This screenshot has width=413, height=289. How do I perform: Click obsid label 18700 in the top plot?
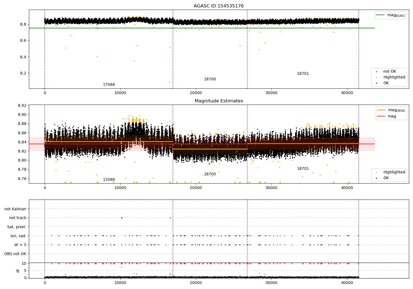[x=210, y=79]
